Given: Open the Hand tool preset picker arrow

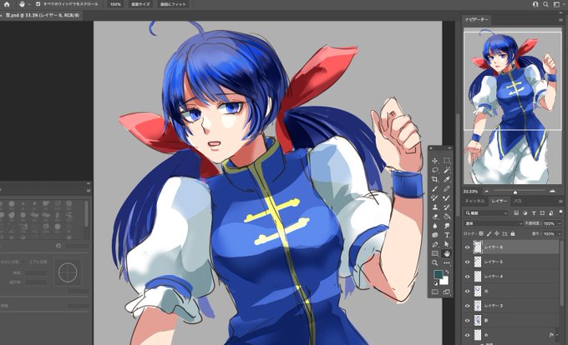Looking at the screenshot, I should (x=29, y=4).
